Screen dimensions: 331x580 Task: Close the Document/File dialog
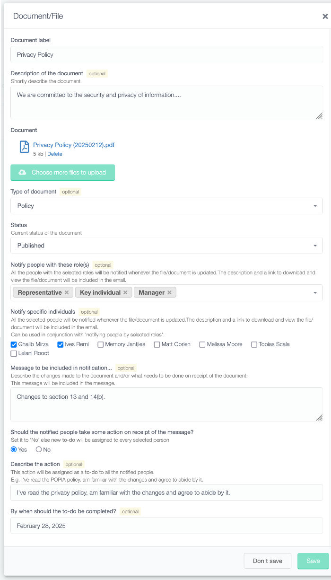point(325,16)
